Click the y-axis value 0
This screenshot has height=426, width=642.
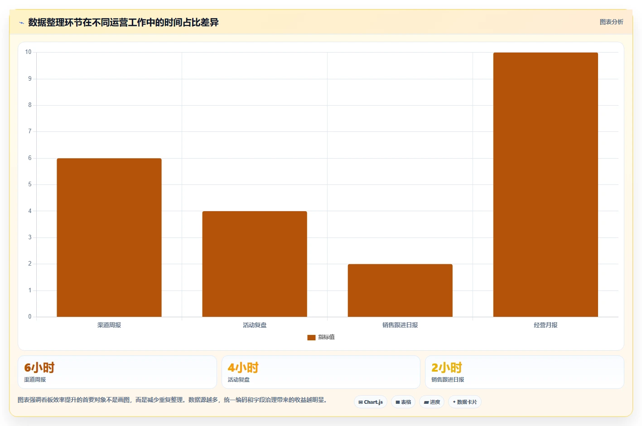(30, 317)
